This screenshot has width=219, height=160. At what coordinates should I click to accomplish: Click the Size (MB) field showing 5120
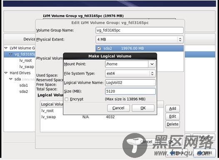[x=130, y=91]
